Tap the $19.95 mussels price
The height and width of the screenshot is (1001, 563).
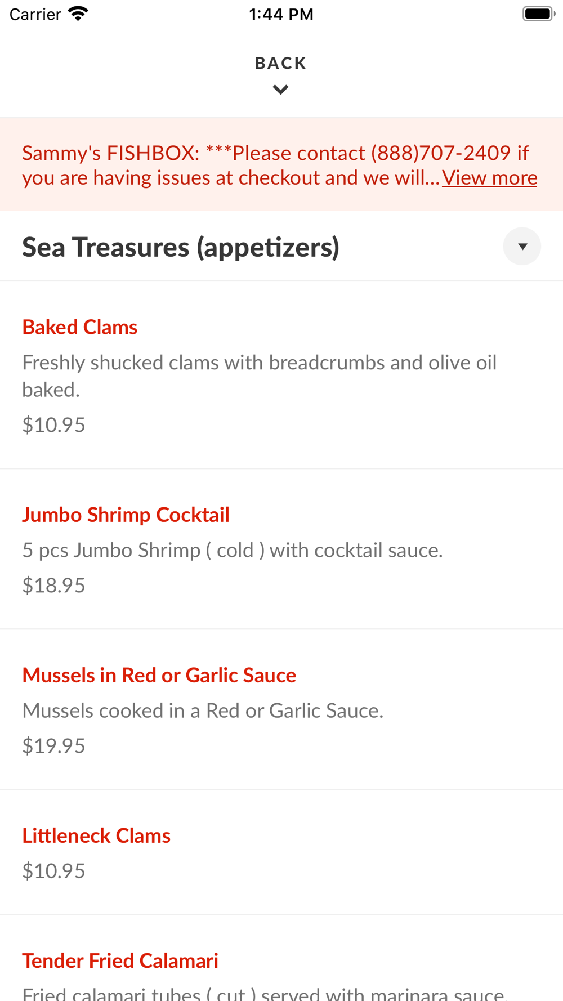coord(54,746)
